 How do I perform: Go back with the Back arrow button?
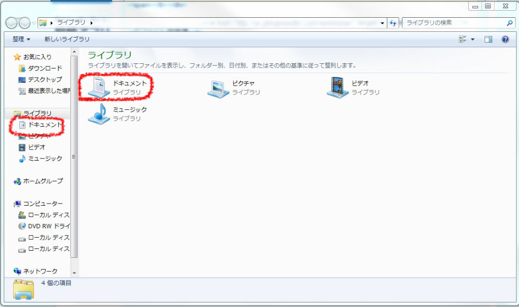tap(11, 23)
